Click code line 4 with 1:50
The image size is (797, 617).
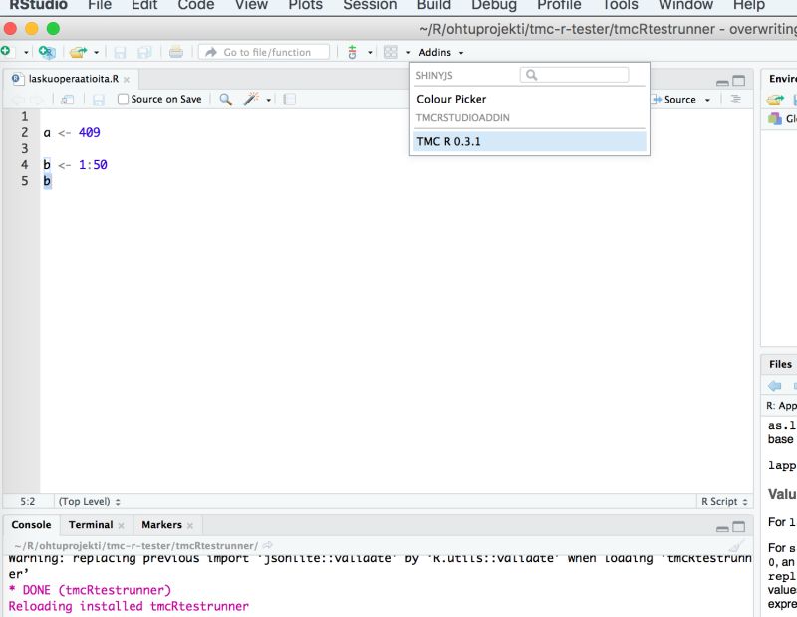tap(76, 164)
